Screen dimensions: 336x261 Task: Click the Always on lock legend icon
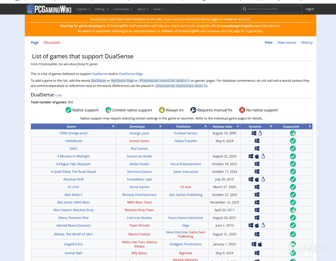click(x=162, y=110)
